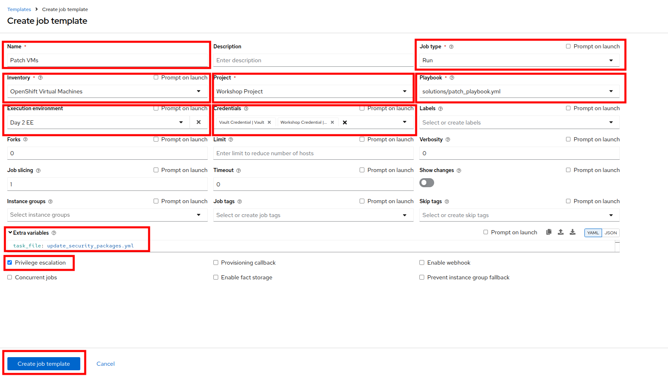Check Enable webhook option
Image resolution: width=668 pixels, height=376 pixels.
coord(422,263)
